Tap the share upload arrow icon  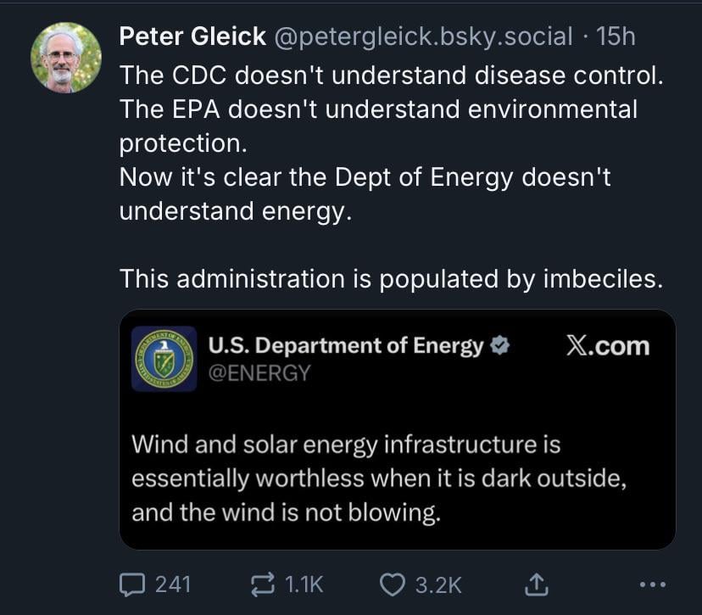click(536, 585)
